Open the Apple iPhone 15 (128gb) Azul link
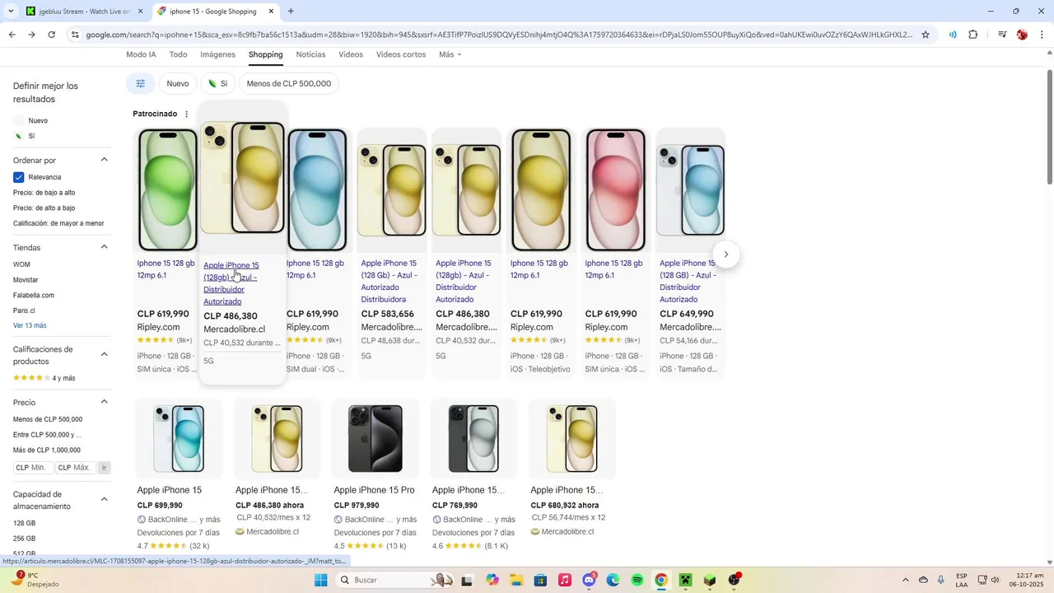The height and width of the screenshot is (593, 1054). 231,283
